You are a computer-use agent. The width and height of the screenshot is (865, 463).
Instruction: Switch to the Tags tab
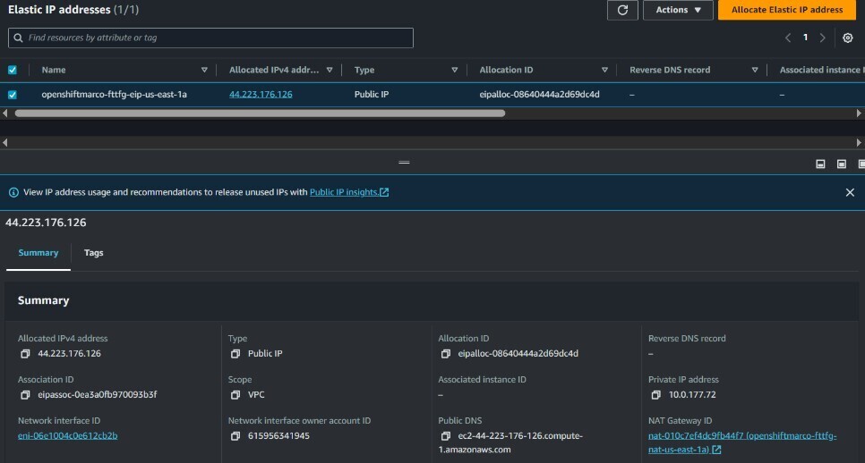(93, 253)
